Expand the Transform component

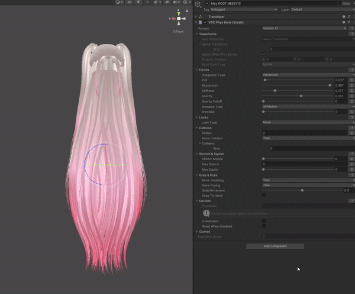pos(197,17)
